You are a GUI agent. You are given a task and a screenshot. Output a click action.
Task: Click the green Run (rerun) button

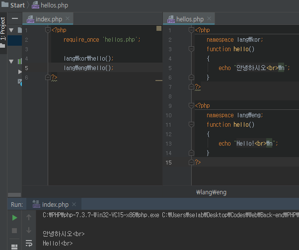pos(14,218)
